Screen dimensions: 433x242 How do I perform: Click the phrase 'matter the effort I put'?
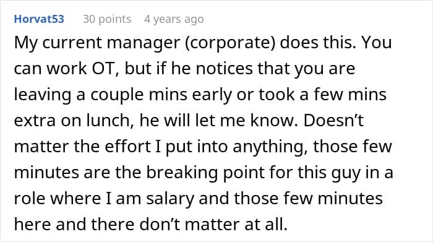point(98,147)
